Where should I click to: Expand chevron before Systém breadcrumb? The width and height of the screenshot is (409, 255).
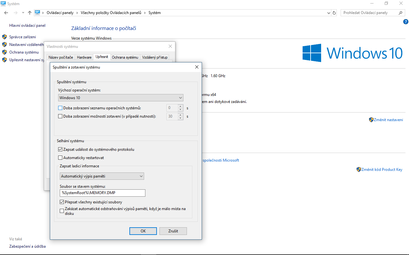[145, 13]
